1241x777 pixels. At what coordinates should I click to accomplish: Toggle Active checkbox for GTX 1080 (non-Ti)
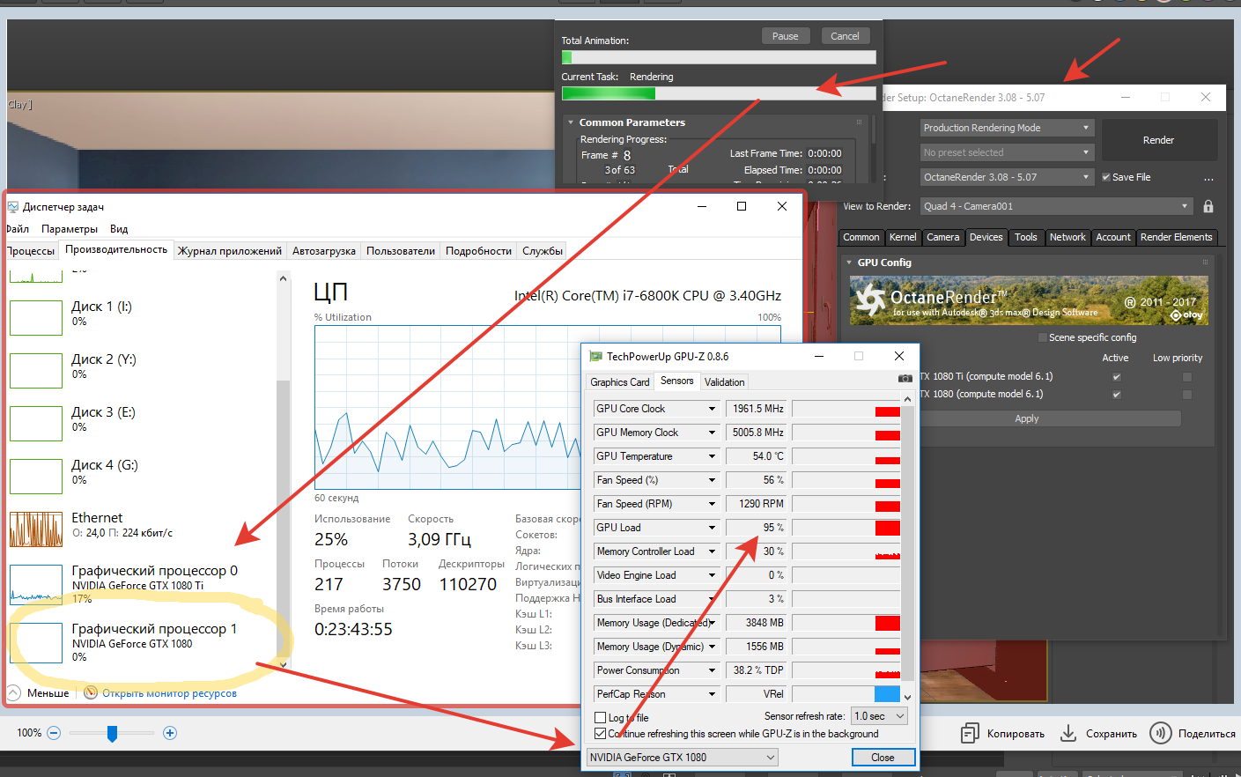(1117, 395)
